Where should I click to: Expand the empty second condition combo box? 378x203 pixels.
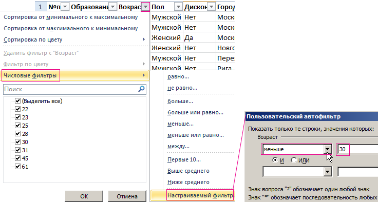(327, 172)
